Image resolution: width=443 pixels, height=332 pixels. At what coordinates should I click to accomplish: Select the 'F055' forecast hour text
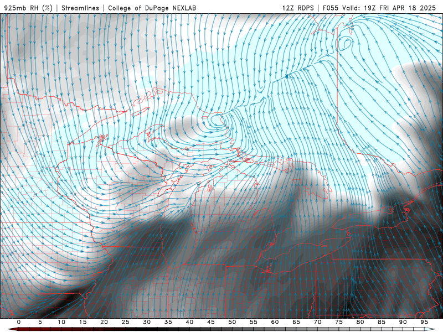pyautogui.click(x=331, y=8)
